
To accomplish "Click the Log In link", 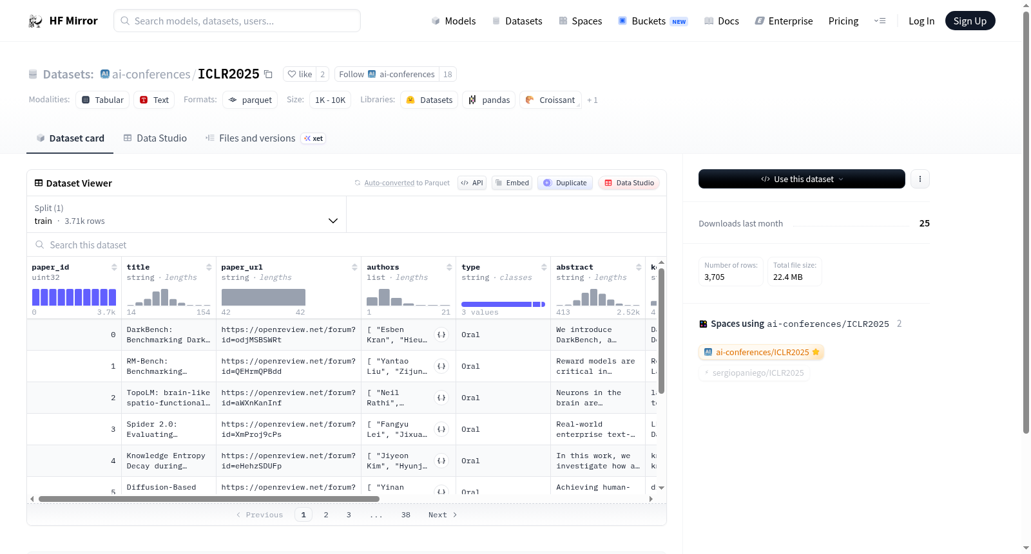I will (921, 21).
